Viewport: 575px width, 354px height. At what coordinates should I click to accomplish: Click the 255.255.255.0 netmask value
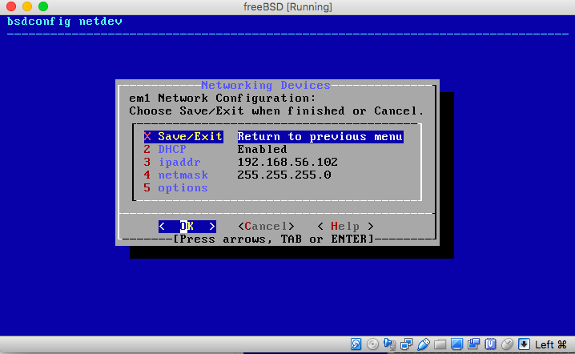point(284,175)
